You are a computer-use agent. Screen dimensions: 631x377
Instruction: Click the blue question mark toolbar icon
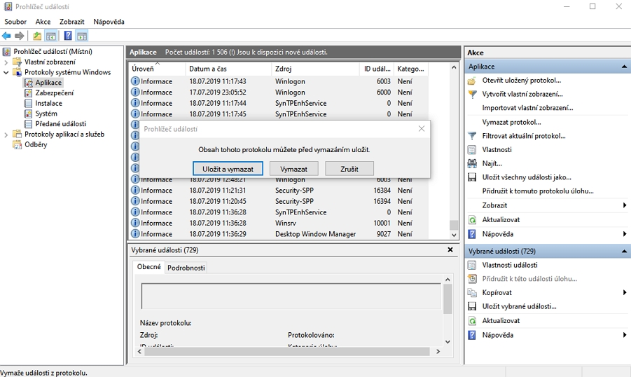click(68, 36)
